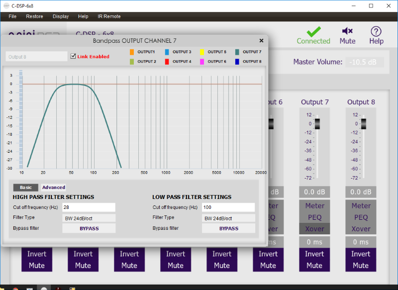The width and height of the screenshot is (398, 290).
Task: Open the Display menu
Action: click(61, 16)
